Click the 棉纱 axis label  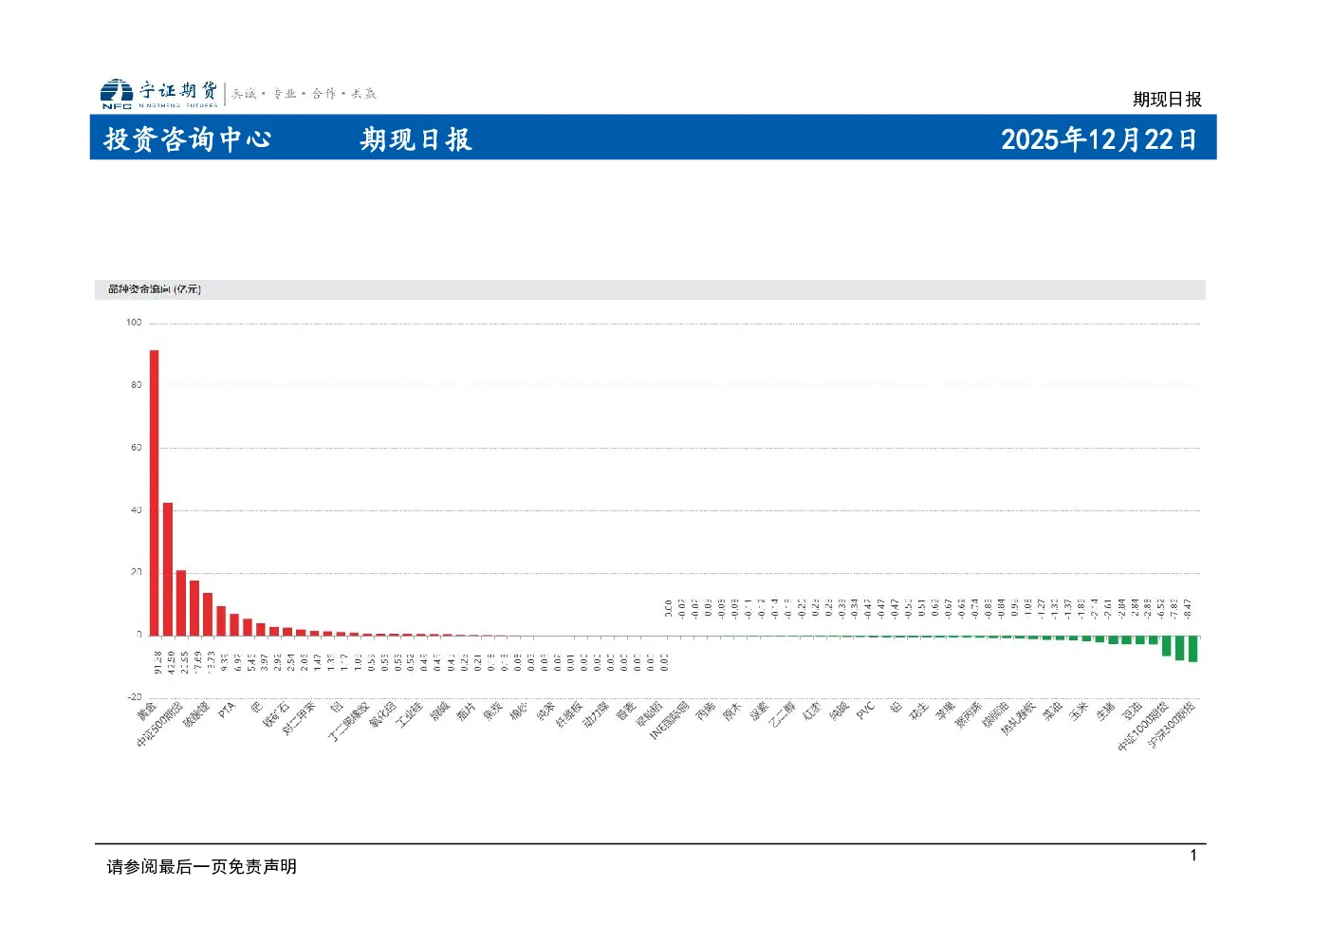[519, 712]
